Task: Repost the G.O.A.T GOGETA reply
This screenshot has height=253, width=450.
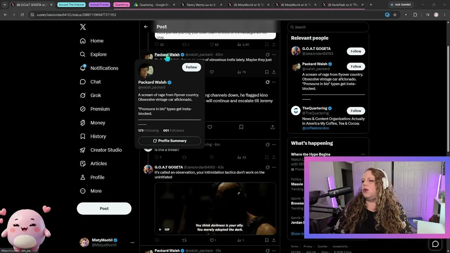Action: (184, 240)
